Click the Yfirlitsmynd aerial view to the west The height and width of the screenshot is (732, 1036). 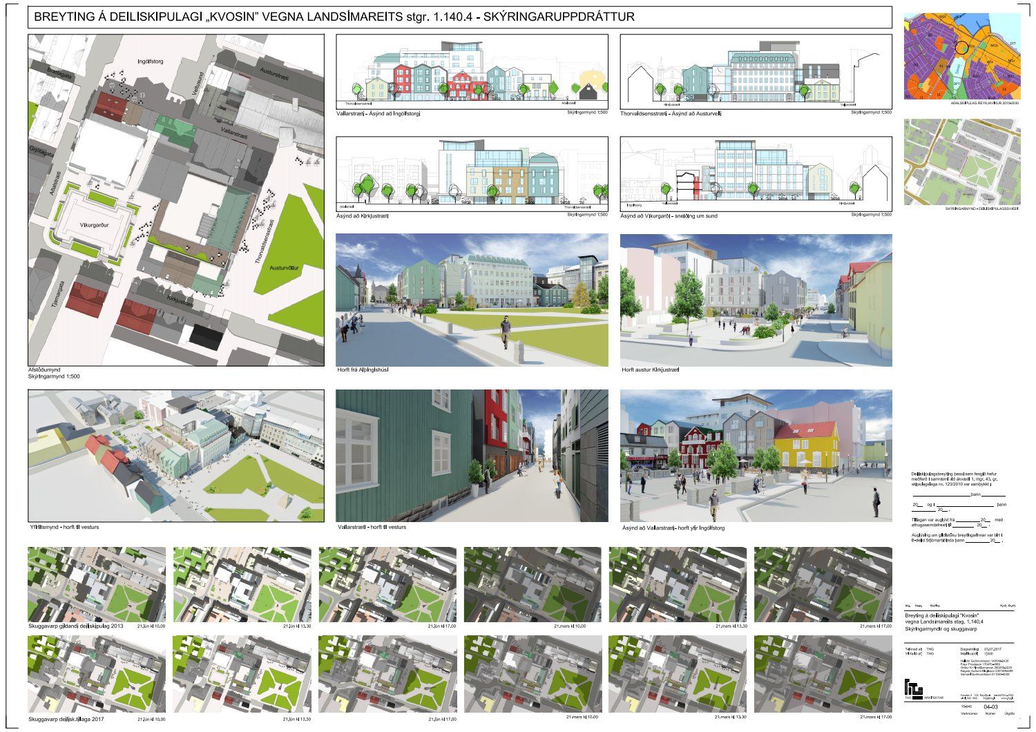click(x=175, y=456)
